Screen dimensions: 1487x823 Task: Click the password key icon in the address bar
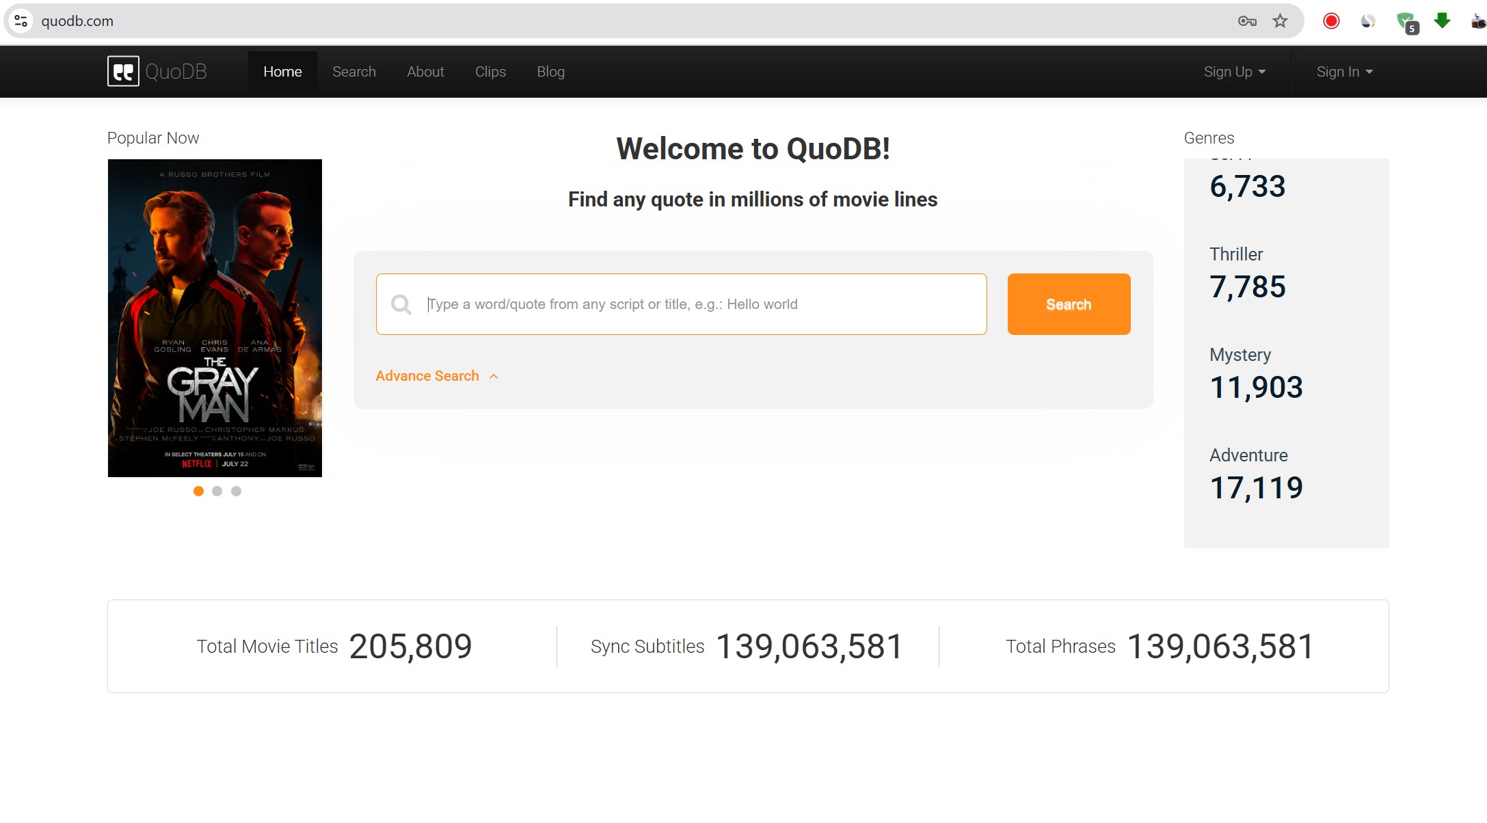pos(1247,21)
